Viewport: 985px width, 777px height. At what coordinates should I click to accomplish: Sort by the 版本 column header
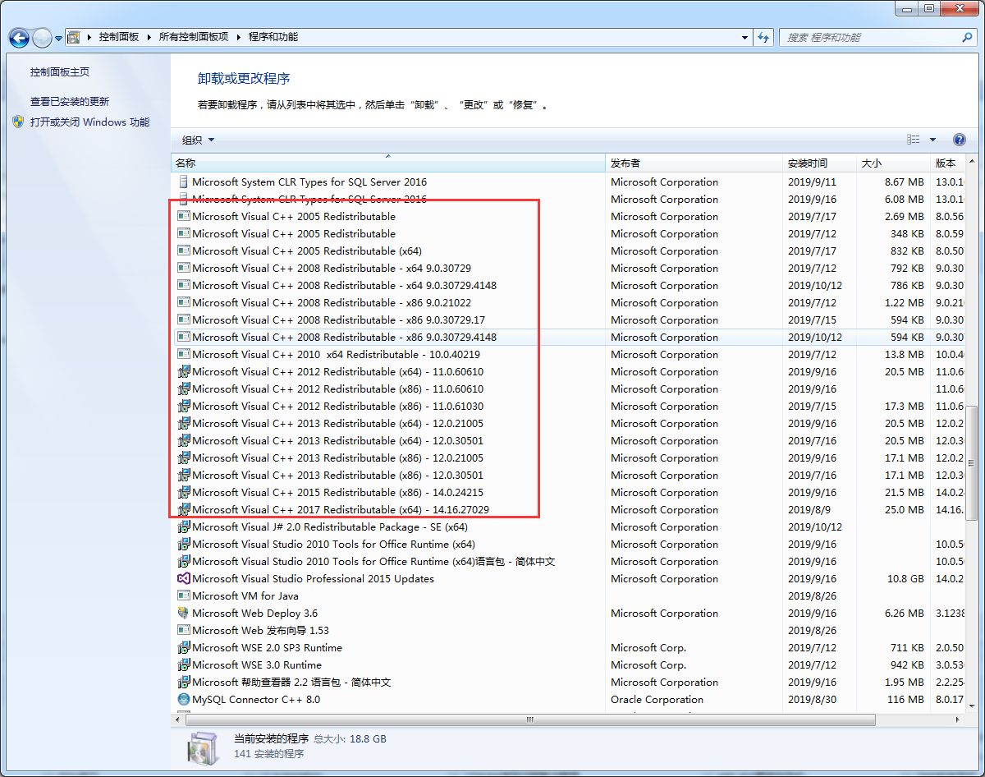tap(949, 163)
